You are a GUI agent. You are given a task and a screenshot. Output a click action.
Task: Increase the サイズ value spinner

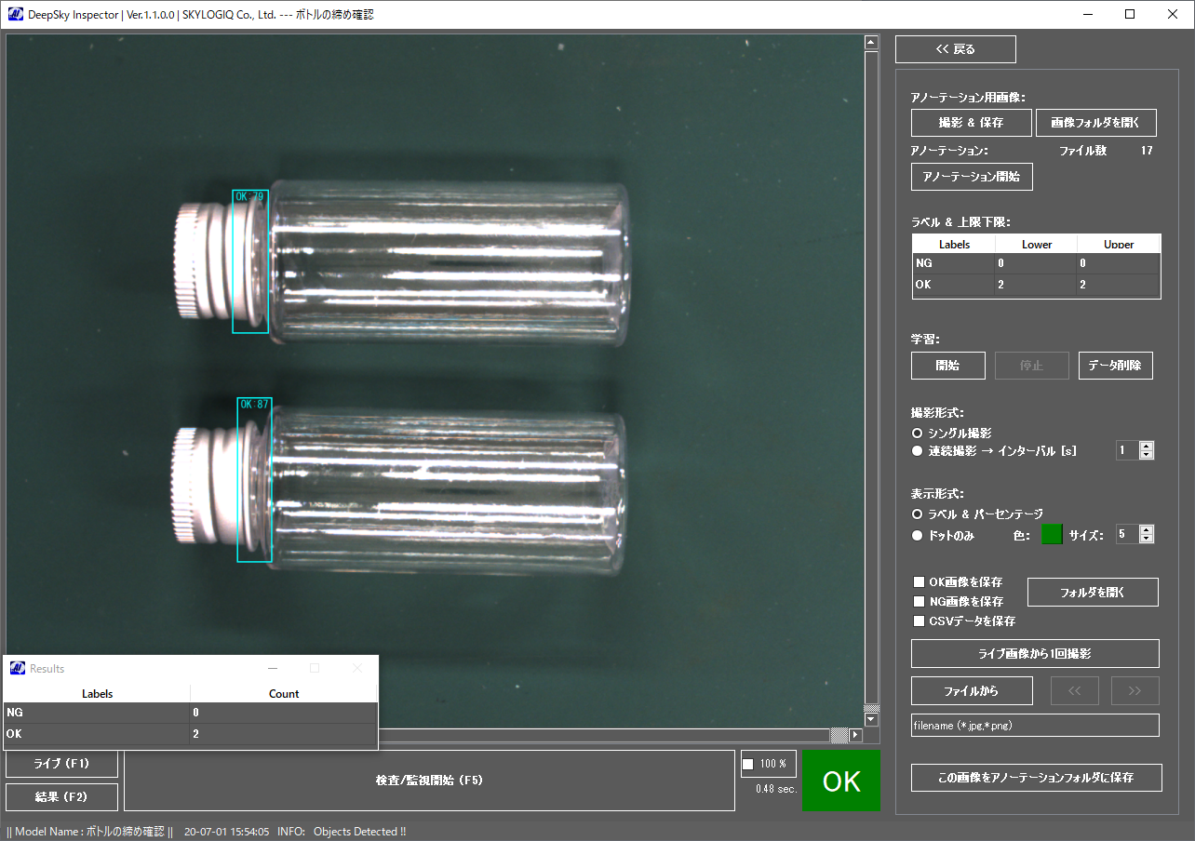1147,529
